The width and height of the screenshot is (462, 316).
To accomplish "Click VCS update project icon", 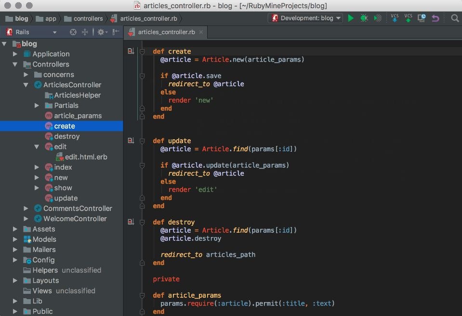I will [x=394, y=18].
